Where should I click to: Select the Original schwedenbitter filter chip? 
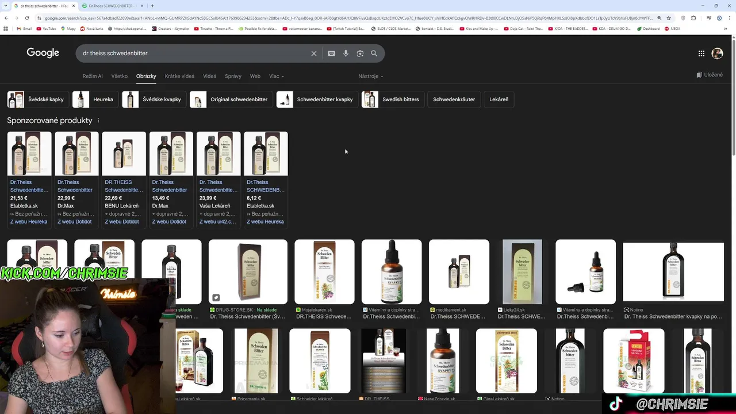[x=231, y=99]
